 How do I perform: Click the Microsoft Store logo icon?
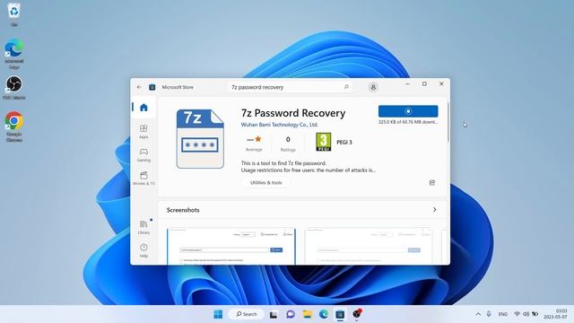tap(152, 87)
